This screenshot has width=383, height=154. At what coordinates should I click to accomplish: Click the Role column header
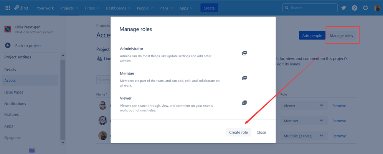click(x=284, y=94)
